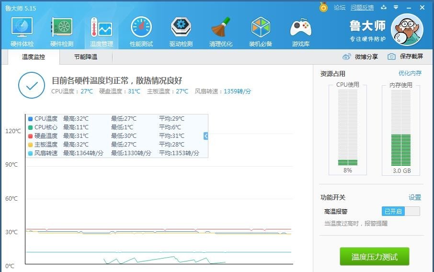Open the title bar dropdown menu arrow
Viewport: 434px width, 272px height.
[x=396, y=8]
